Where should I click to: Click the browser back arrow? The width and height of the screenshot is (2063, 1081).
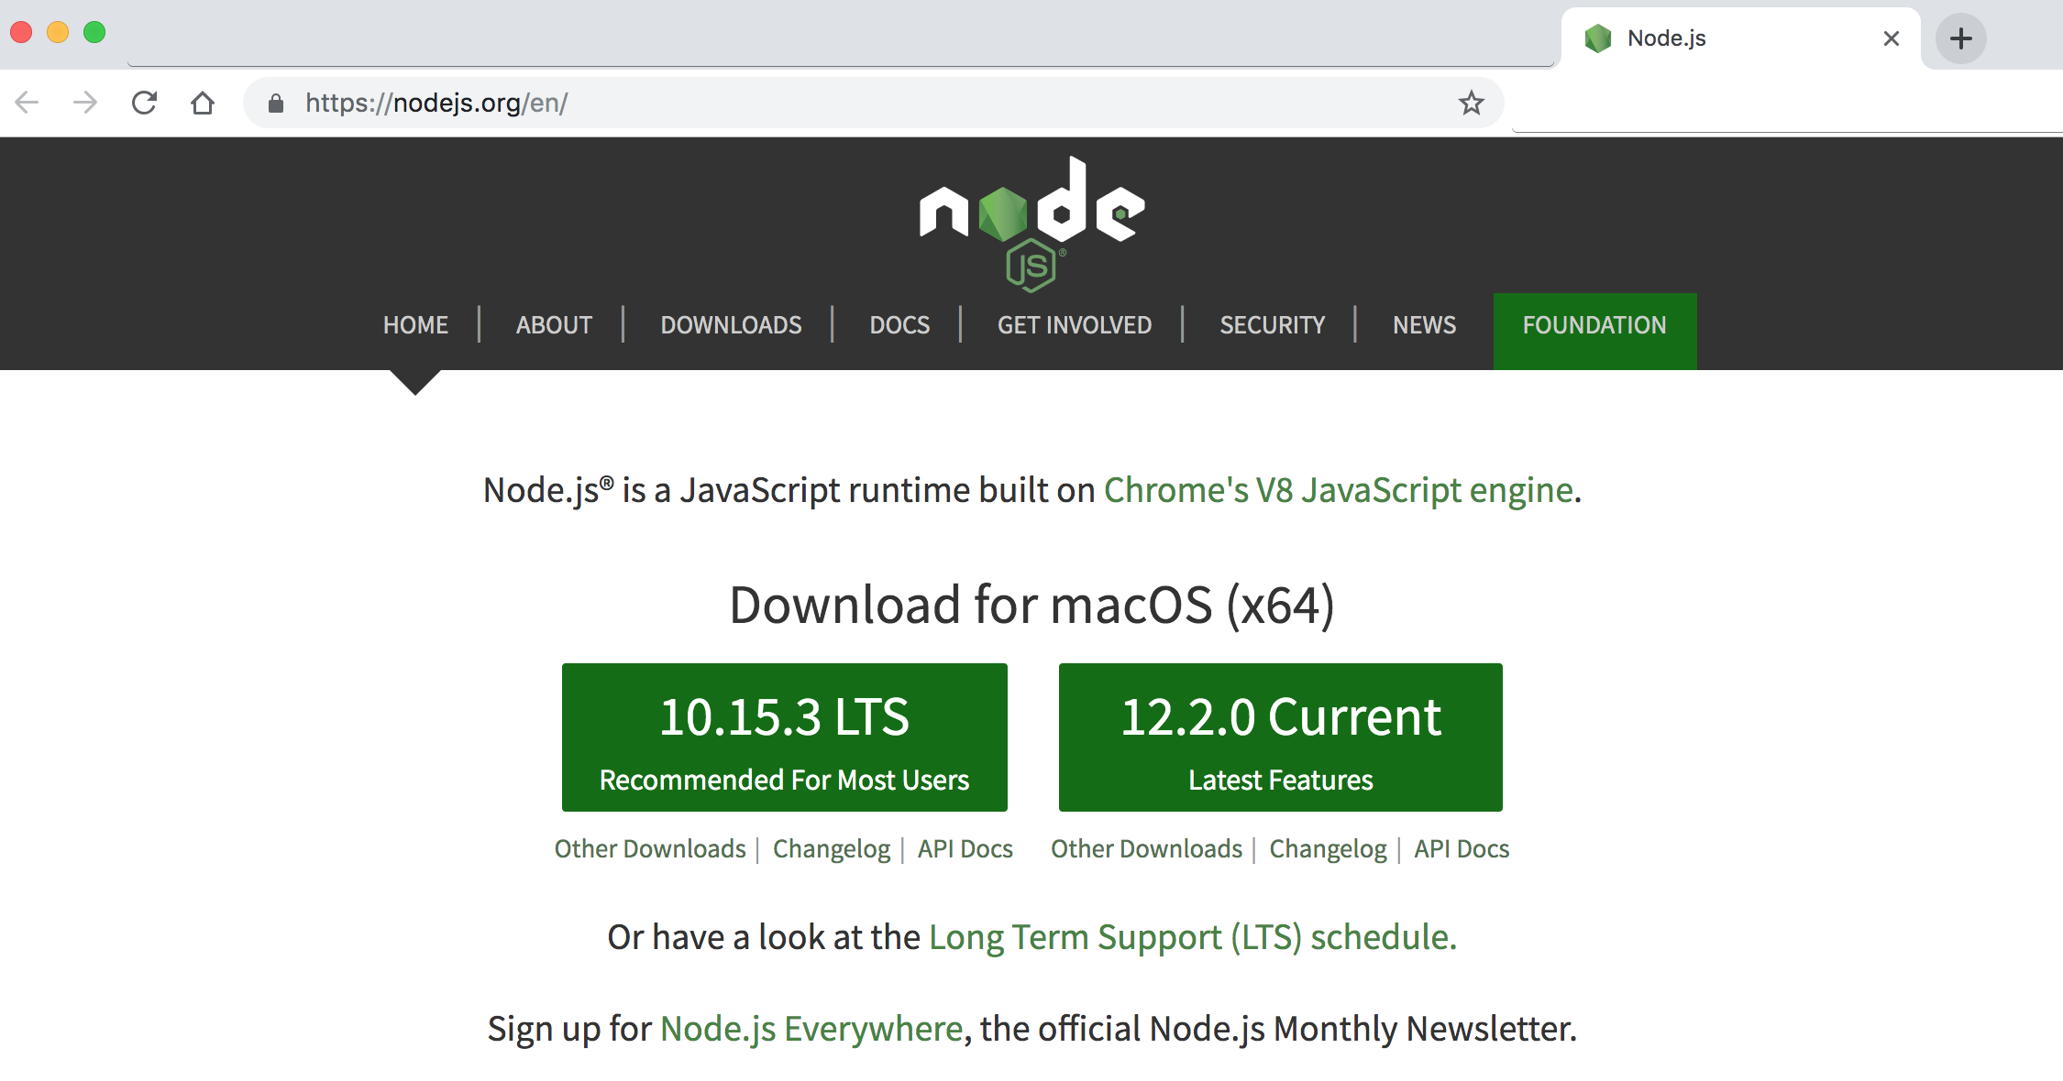tap(28, 103)
